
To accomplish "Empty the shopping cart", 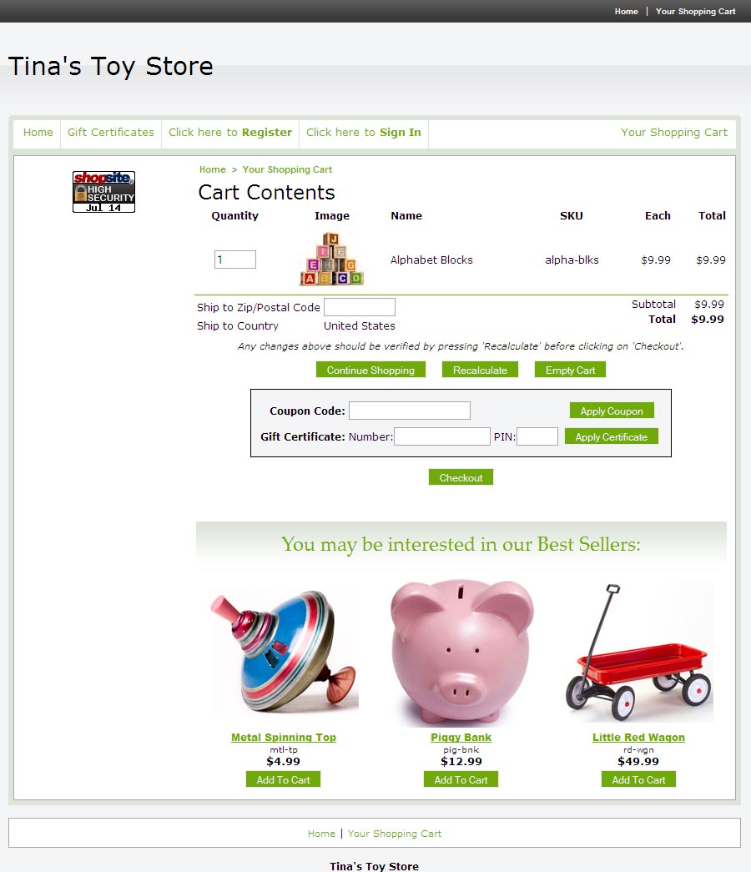I will click(570, 370).
